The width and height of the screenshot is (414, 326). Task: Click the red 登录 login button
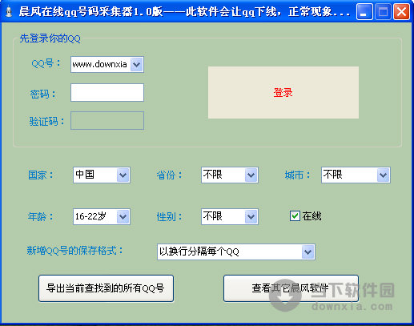283,92
